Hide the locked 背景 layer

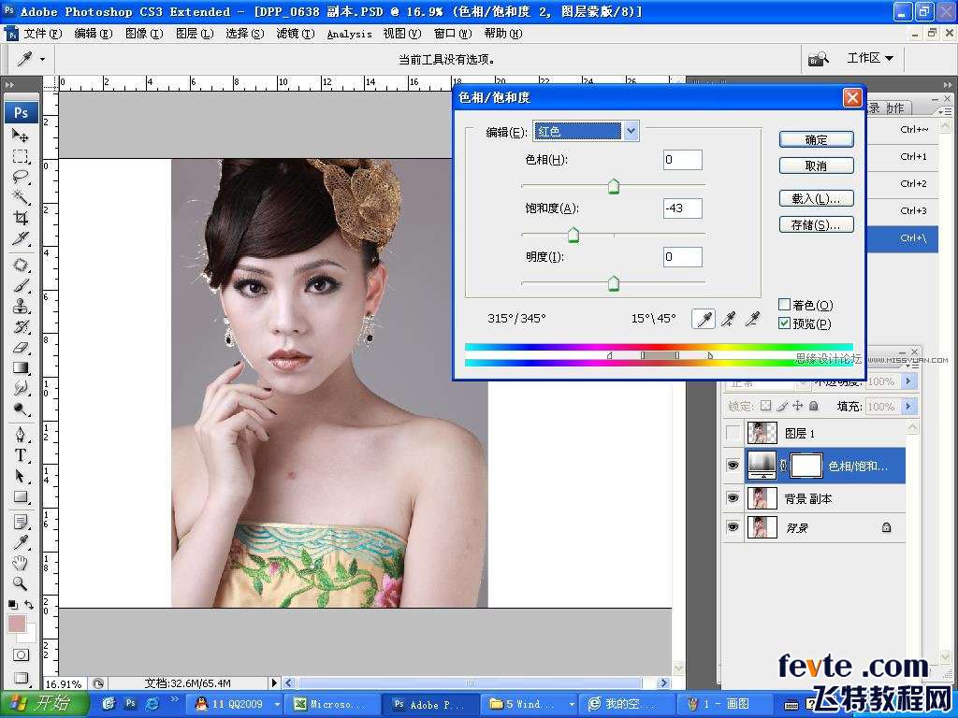coord(733,527)
